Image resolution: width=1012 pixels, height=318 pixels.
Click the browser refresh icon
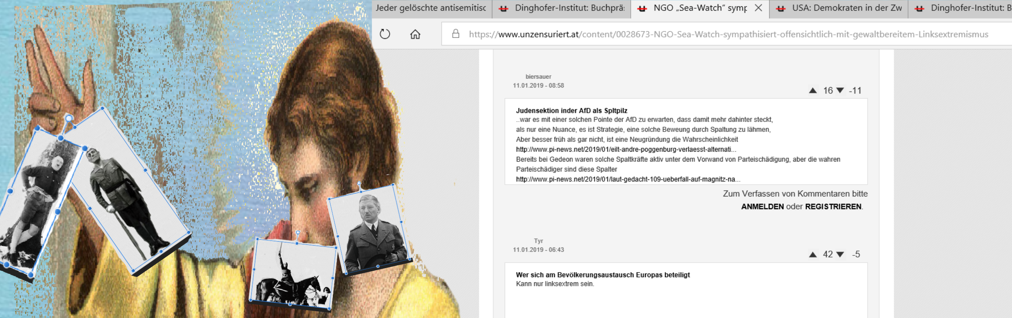coord(385,34)
